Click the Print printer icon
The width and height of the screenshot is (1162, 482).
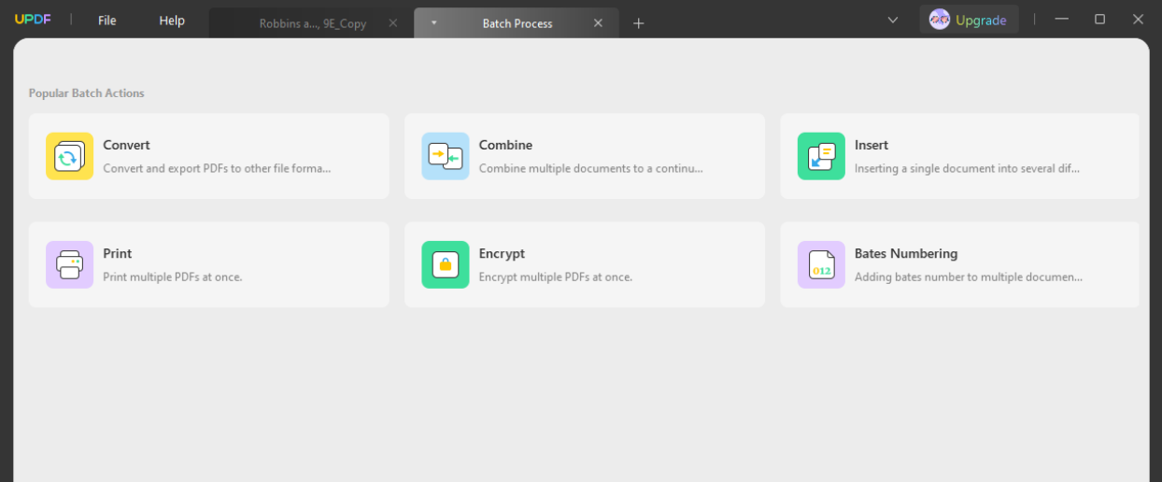click(69, 264)
